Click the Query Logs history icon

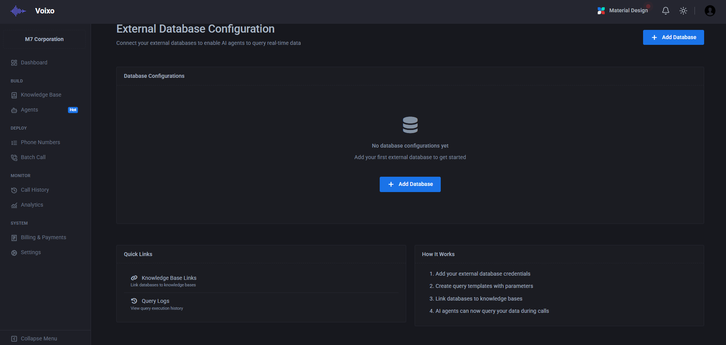134,301
